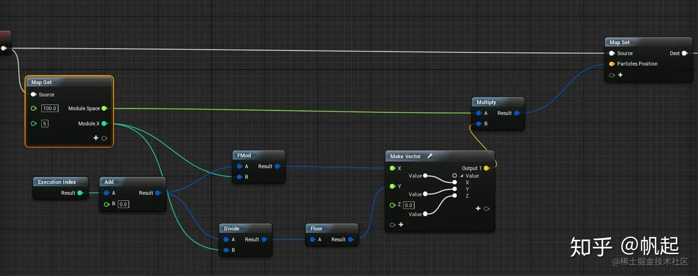Click input pin B of Divide
The width and height of the screenshot is (698, 276).
point(226,250)
